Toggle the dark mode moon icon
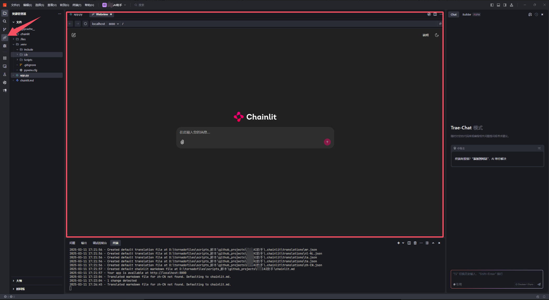The width and height of the screenshot is (549, 300). (x=437, y=35)
